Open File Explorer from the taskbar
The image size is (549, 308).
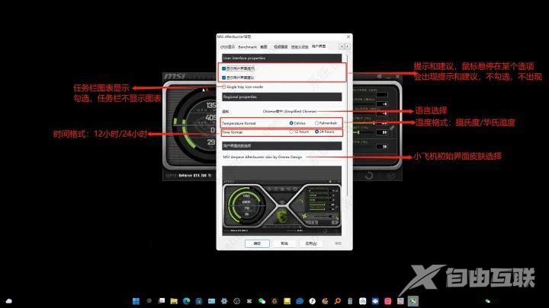(174, 301)
